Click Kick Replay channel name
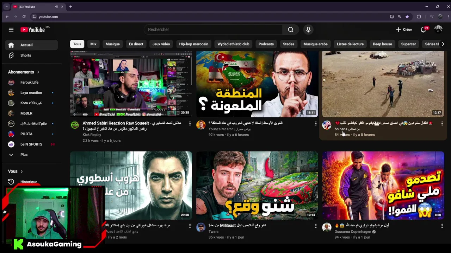 [x=92, y=135]
